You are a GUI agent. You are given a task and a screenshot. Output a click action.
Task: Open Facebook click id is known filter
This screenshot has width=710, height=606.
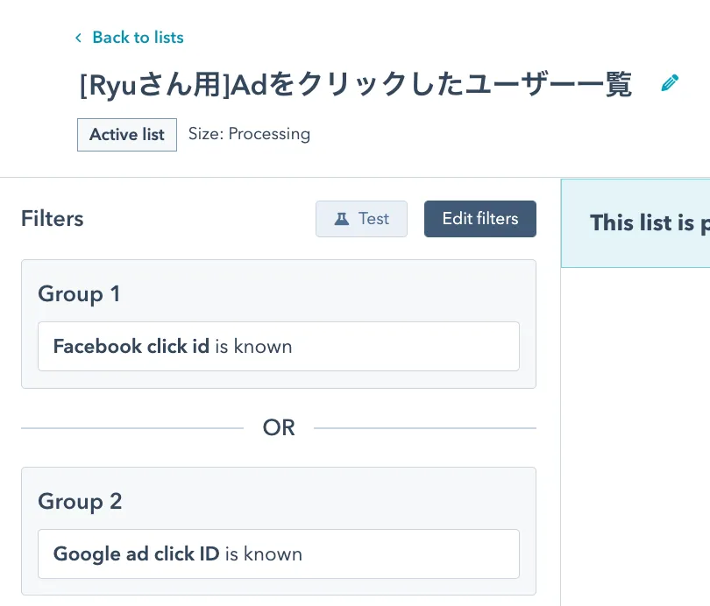tap(278, 346)
